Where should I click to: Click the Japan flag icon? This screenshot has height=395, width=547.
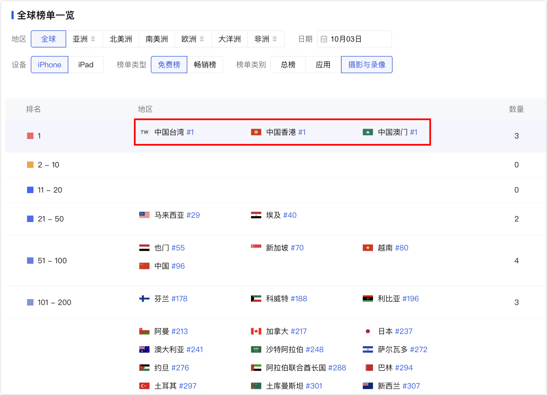pyautogui.click(x=368, y=331)
